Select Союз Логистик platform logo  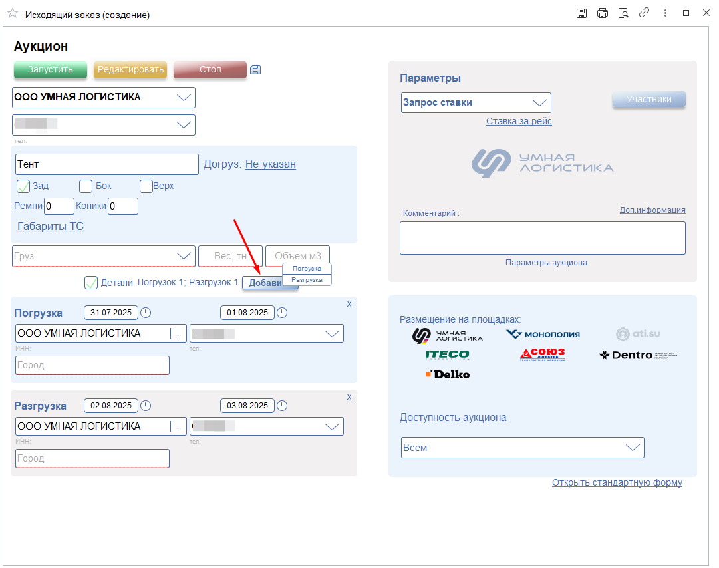pos(543,355)
